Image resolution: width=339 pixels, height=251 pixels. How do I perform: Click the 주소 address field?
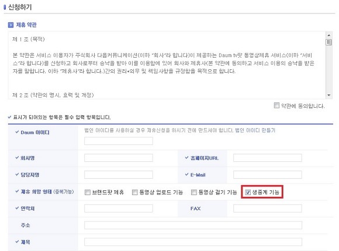point(193,225)
